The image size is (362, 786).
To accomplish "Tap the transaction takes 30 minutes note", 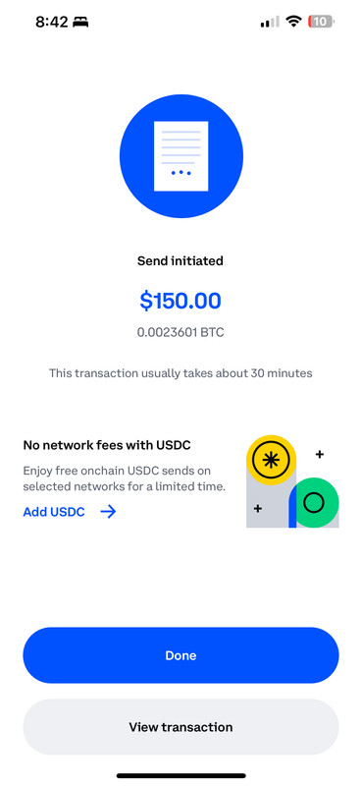I will pos(181,373).
